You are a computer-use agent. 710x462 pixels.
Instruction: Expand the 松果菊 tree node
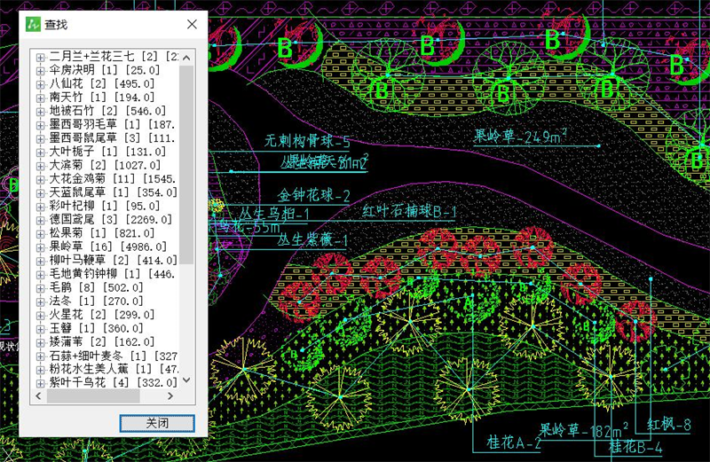41,234
